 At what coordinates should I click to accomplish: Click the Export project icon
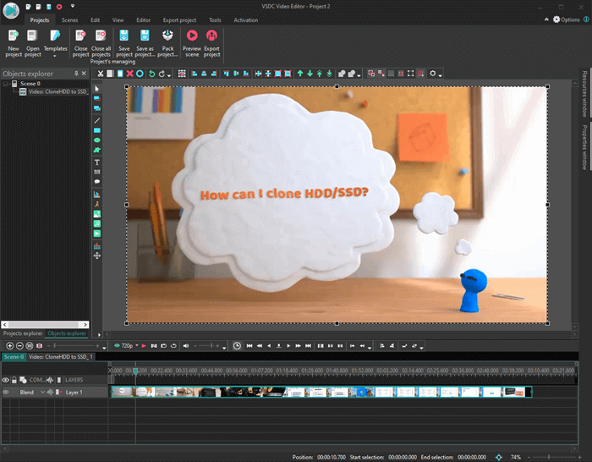[211, 36]
